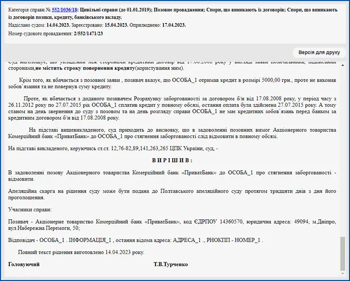Click 'Учасники справи:' line
350x281 pixels.
point(30,209)
